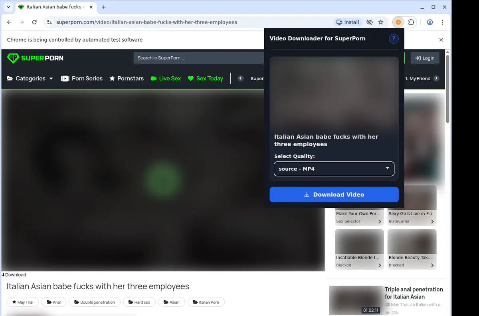Open the Series menu item with film icon

(82, 78)
